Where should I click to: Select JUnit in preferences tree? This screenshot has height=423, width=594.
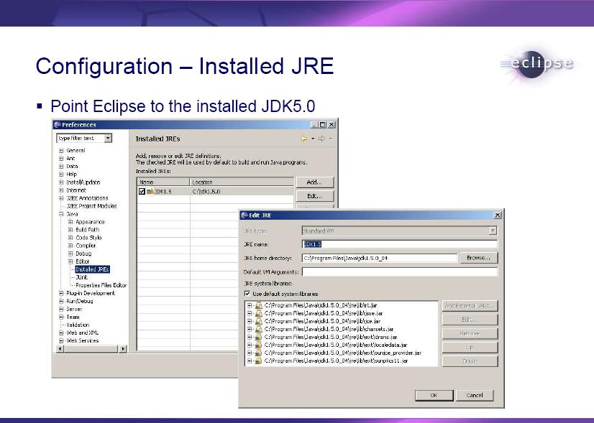coord(82,277)
